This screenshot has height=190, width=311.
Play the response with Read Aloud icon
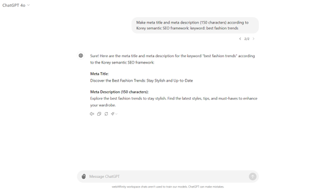click(x=92, y=114)
